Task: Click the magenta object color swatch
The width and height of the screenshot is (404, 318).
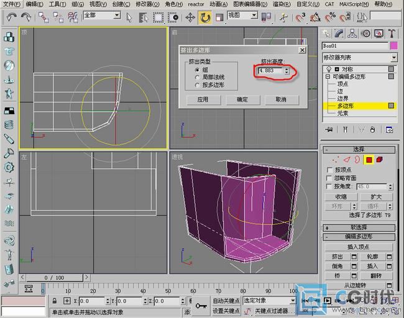Action: click(394, 46)
